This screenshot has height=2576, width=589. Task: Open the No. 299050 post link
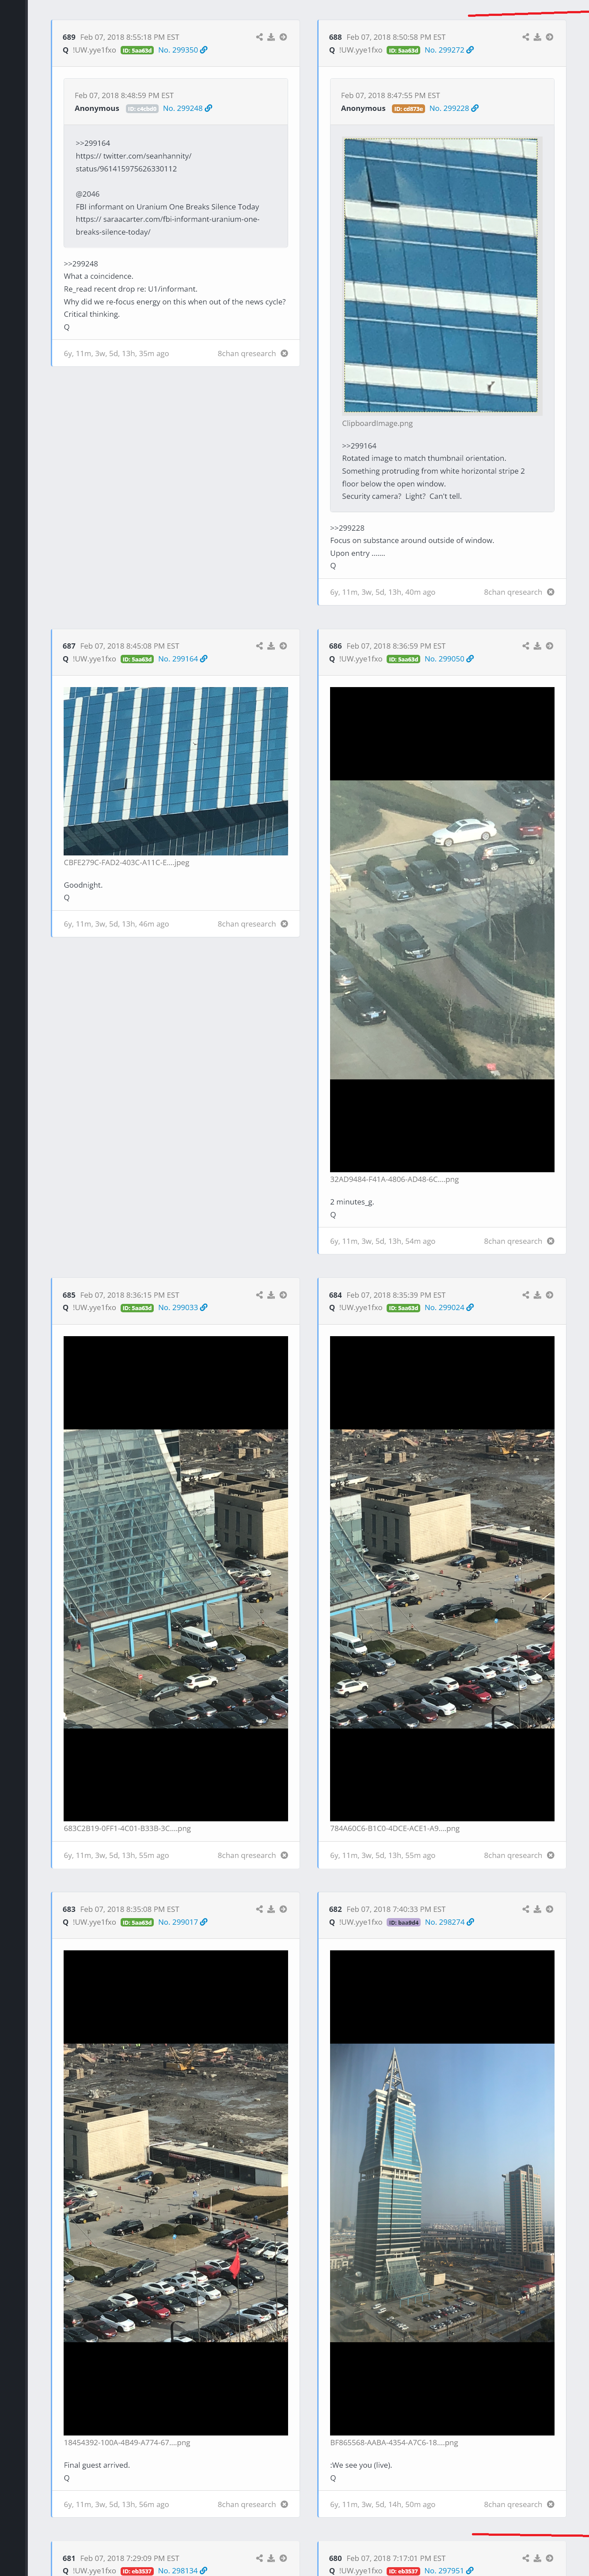tap(448, 659)
